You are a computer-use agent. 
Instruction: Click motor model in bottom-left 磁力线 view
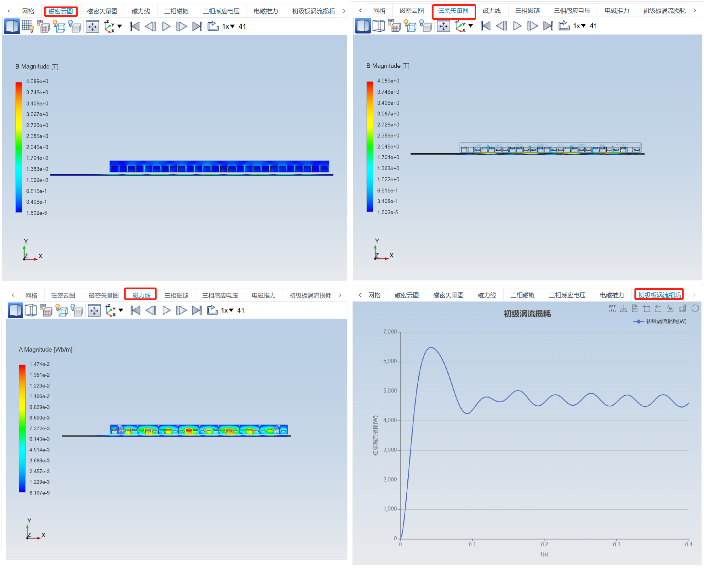coord(176,431)
